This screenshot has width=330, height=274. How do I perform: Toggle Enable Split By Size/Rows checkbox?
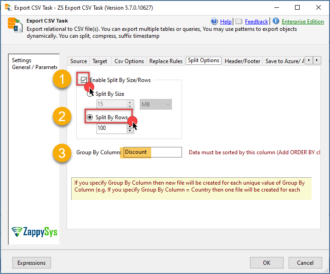(x=84, y=80)
